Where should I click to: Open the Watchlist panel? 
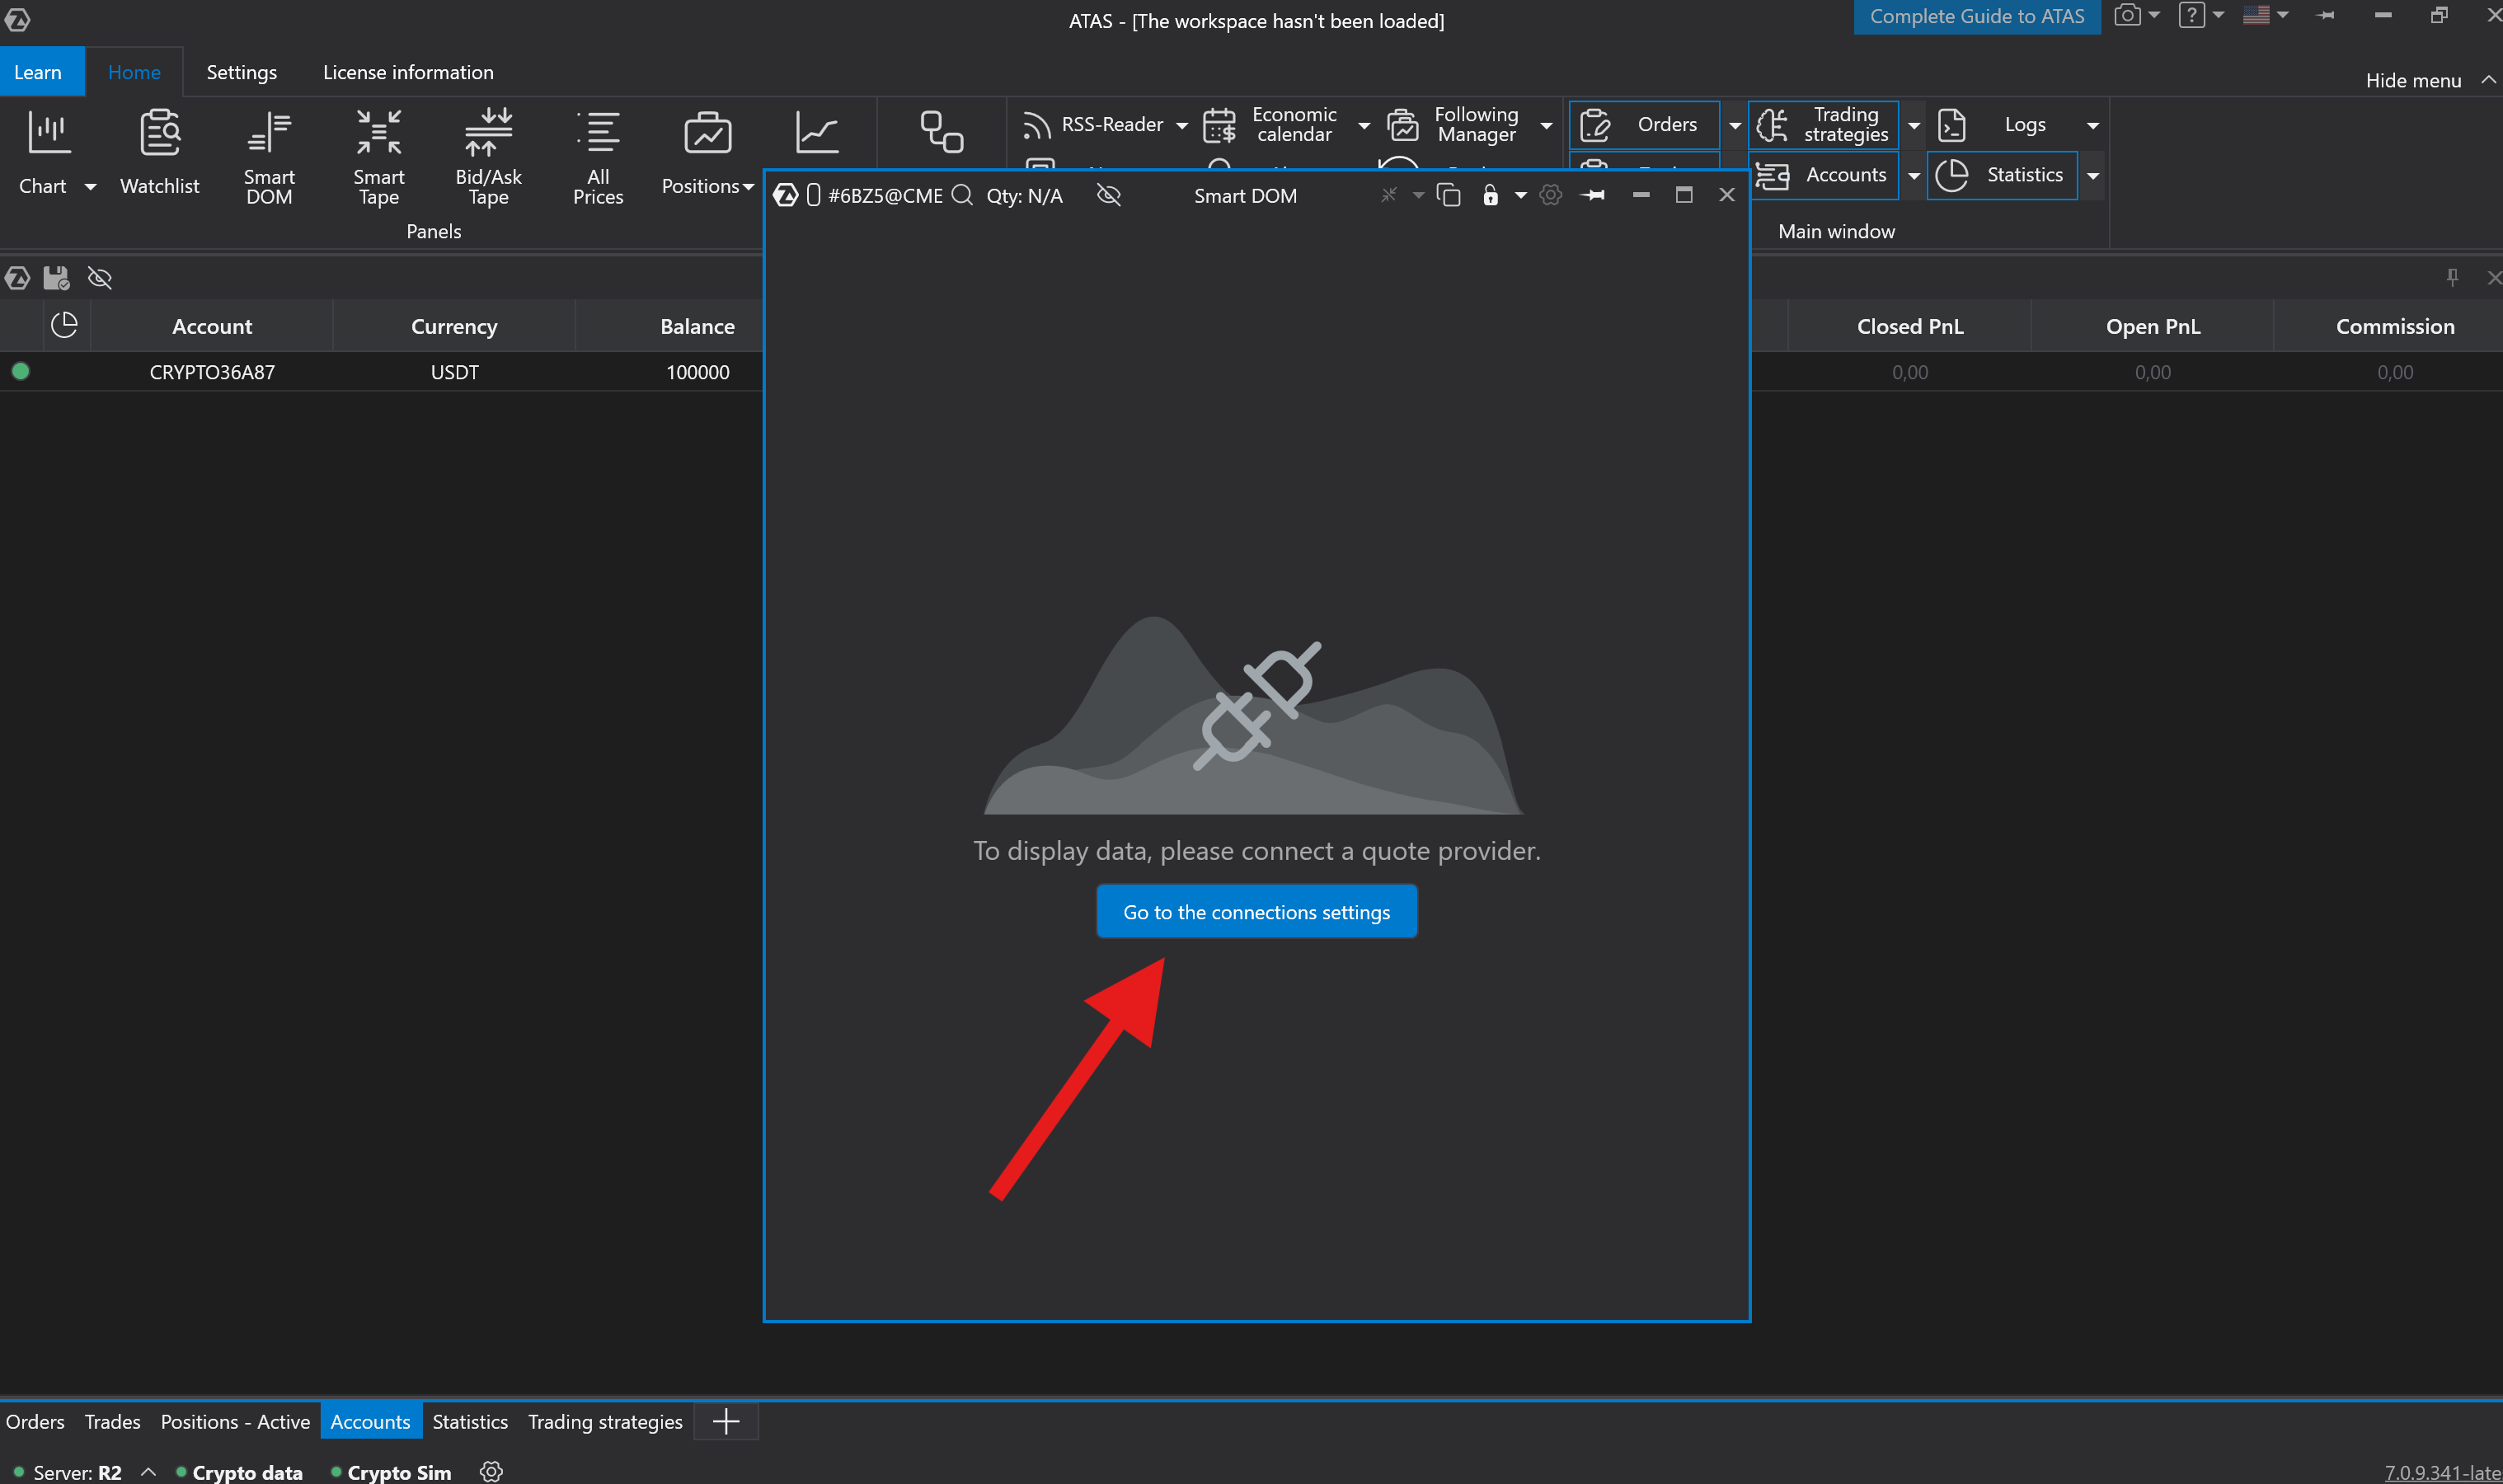point(159,152)
